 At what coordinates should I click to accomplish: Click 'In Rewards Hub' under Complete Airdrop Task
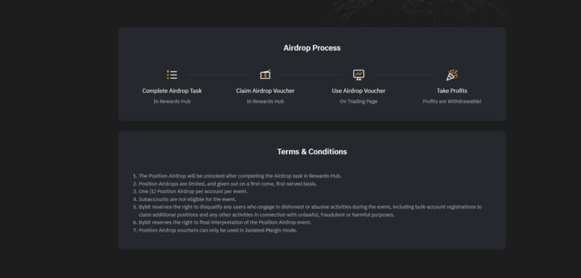(172, 101)
